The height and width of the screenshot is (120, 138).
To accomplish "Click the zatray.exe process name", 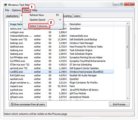I will pyautogui.click(x=16, y=29).
